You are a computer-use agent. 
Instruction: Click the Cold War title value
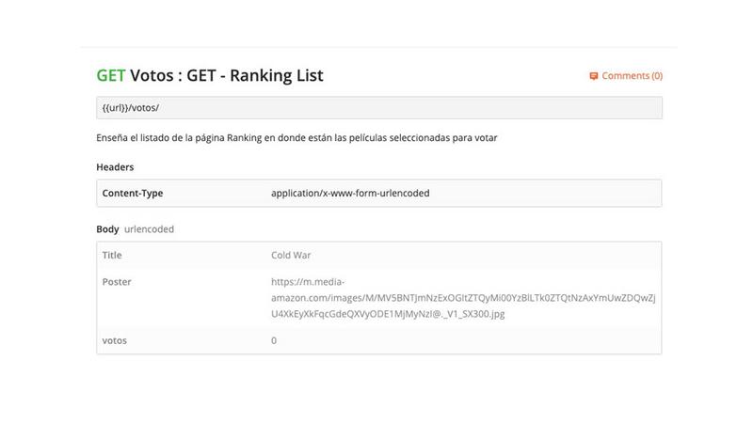291,255
